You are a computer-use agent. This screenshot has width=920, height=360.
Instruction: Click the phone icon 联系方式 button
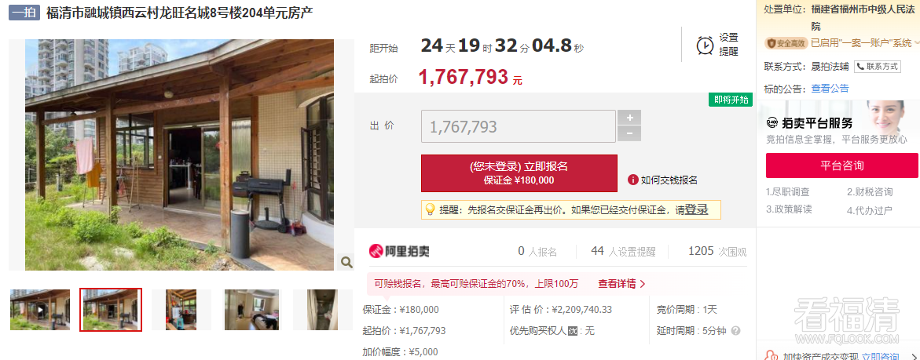click(877, 66)
